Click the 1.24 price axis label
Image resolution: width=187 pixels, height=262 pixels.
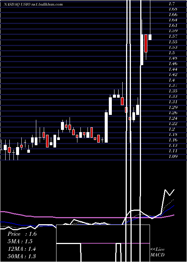click(x=173, y=118)
